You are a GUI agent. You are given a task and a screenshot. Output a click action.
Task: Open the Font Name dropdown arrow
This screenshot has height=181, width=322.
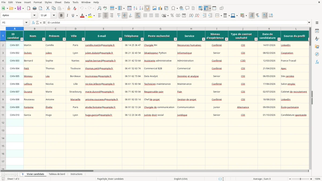pyautogui.click(x=34, y=16)
